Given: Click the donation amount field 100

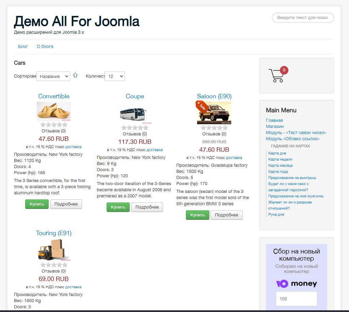Looking at the screenshot, I should pyautogui.click(x=297, y=299).
